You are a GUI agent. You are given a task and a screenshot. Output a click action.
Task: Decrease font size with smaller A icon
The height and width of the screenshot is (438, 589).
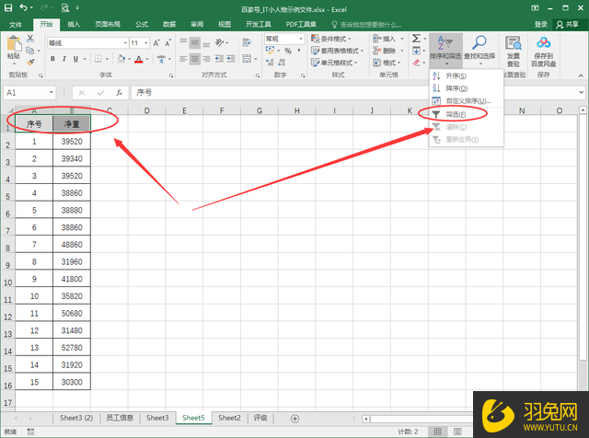167,43
